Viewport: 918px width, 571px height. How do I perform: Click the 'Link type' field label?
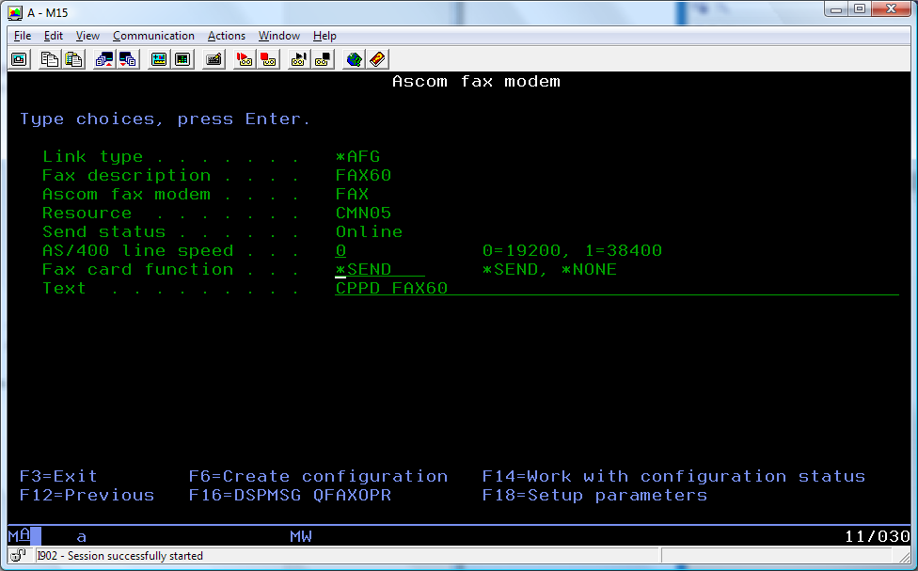click(92, 156)
